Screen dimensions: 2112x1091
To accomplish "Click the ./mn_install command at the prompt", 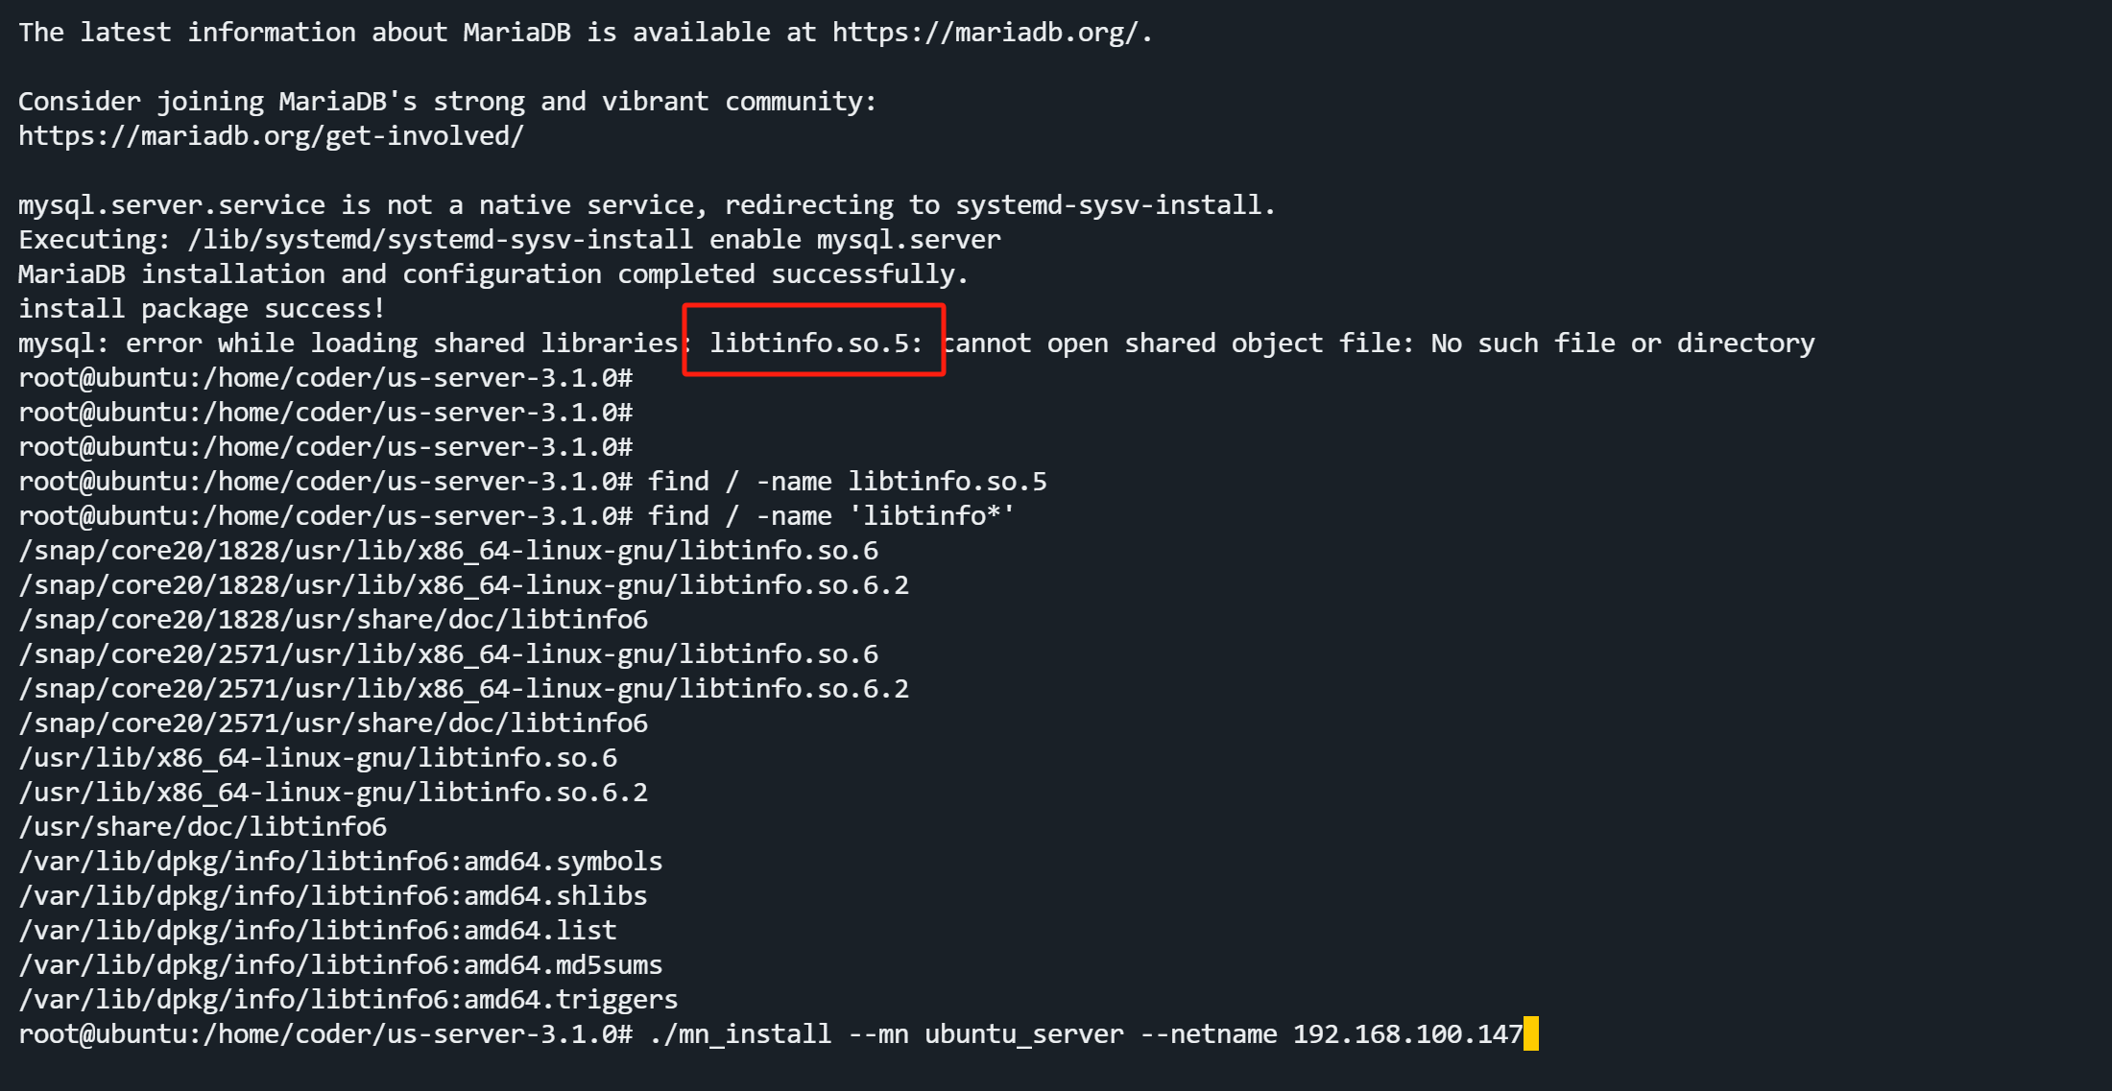I will click(x=739, y=1033).
